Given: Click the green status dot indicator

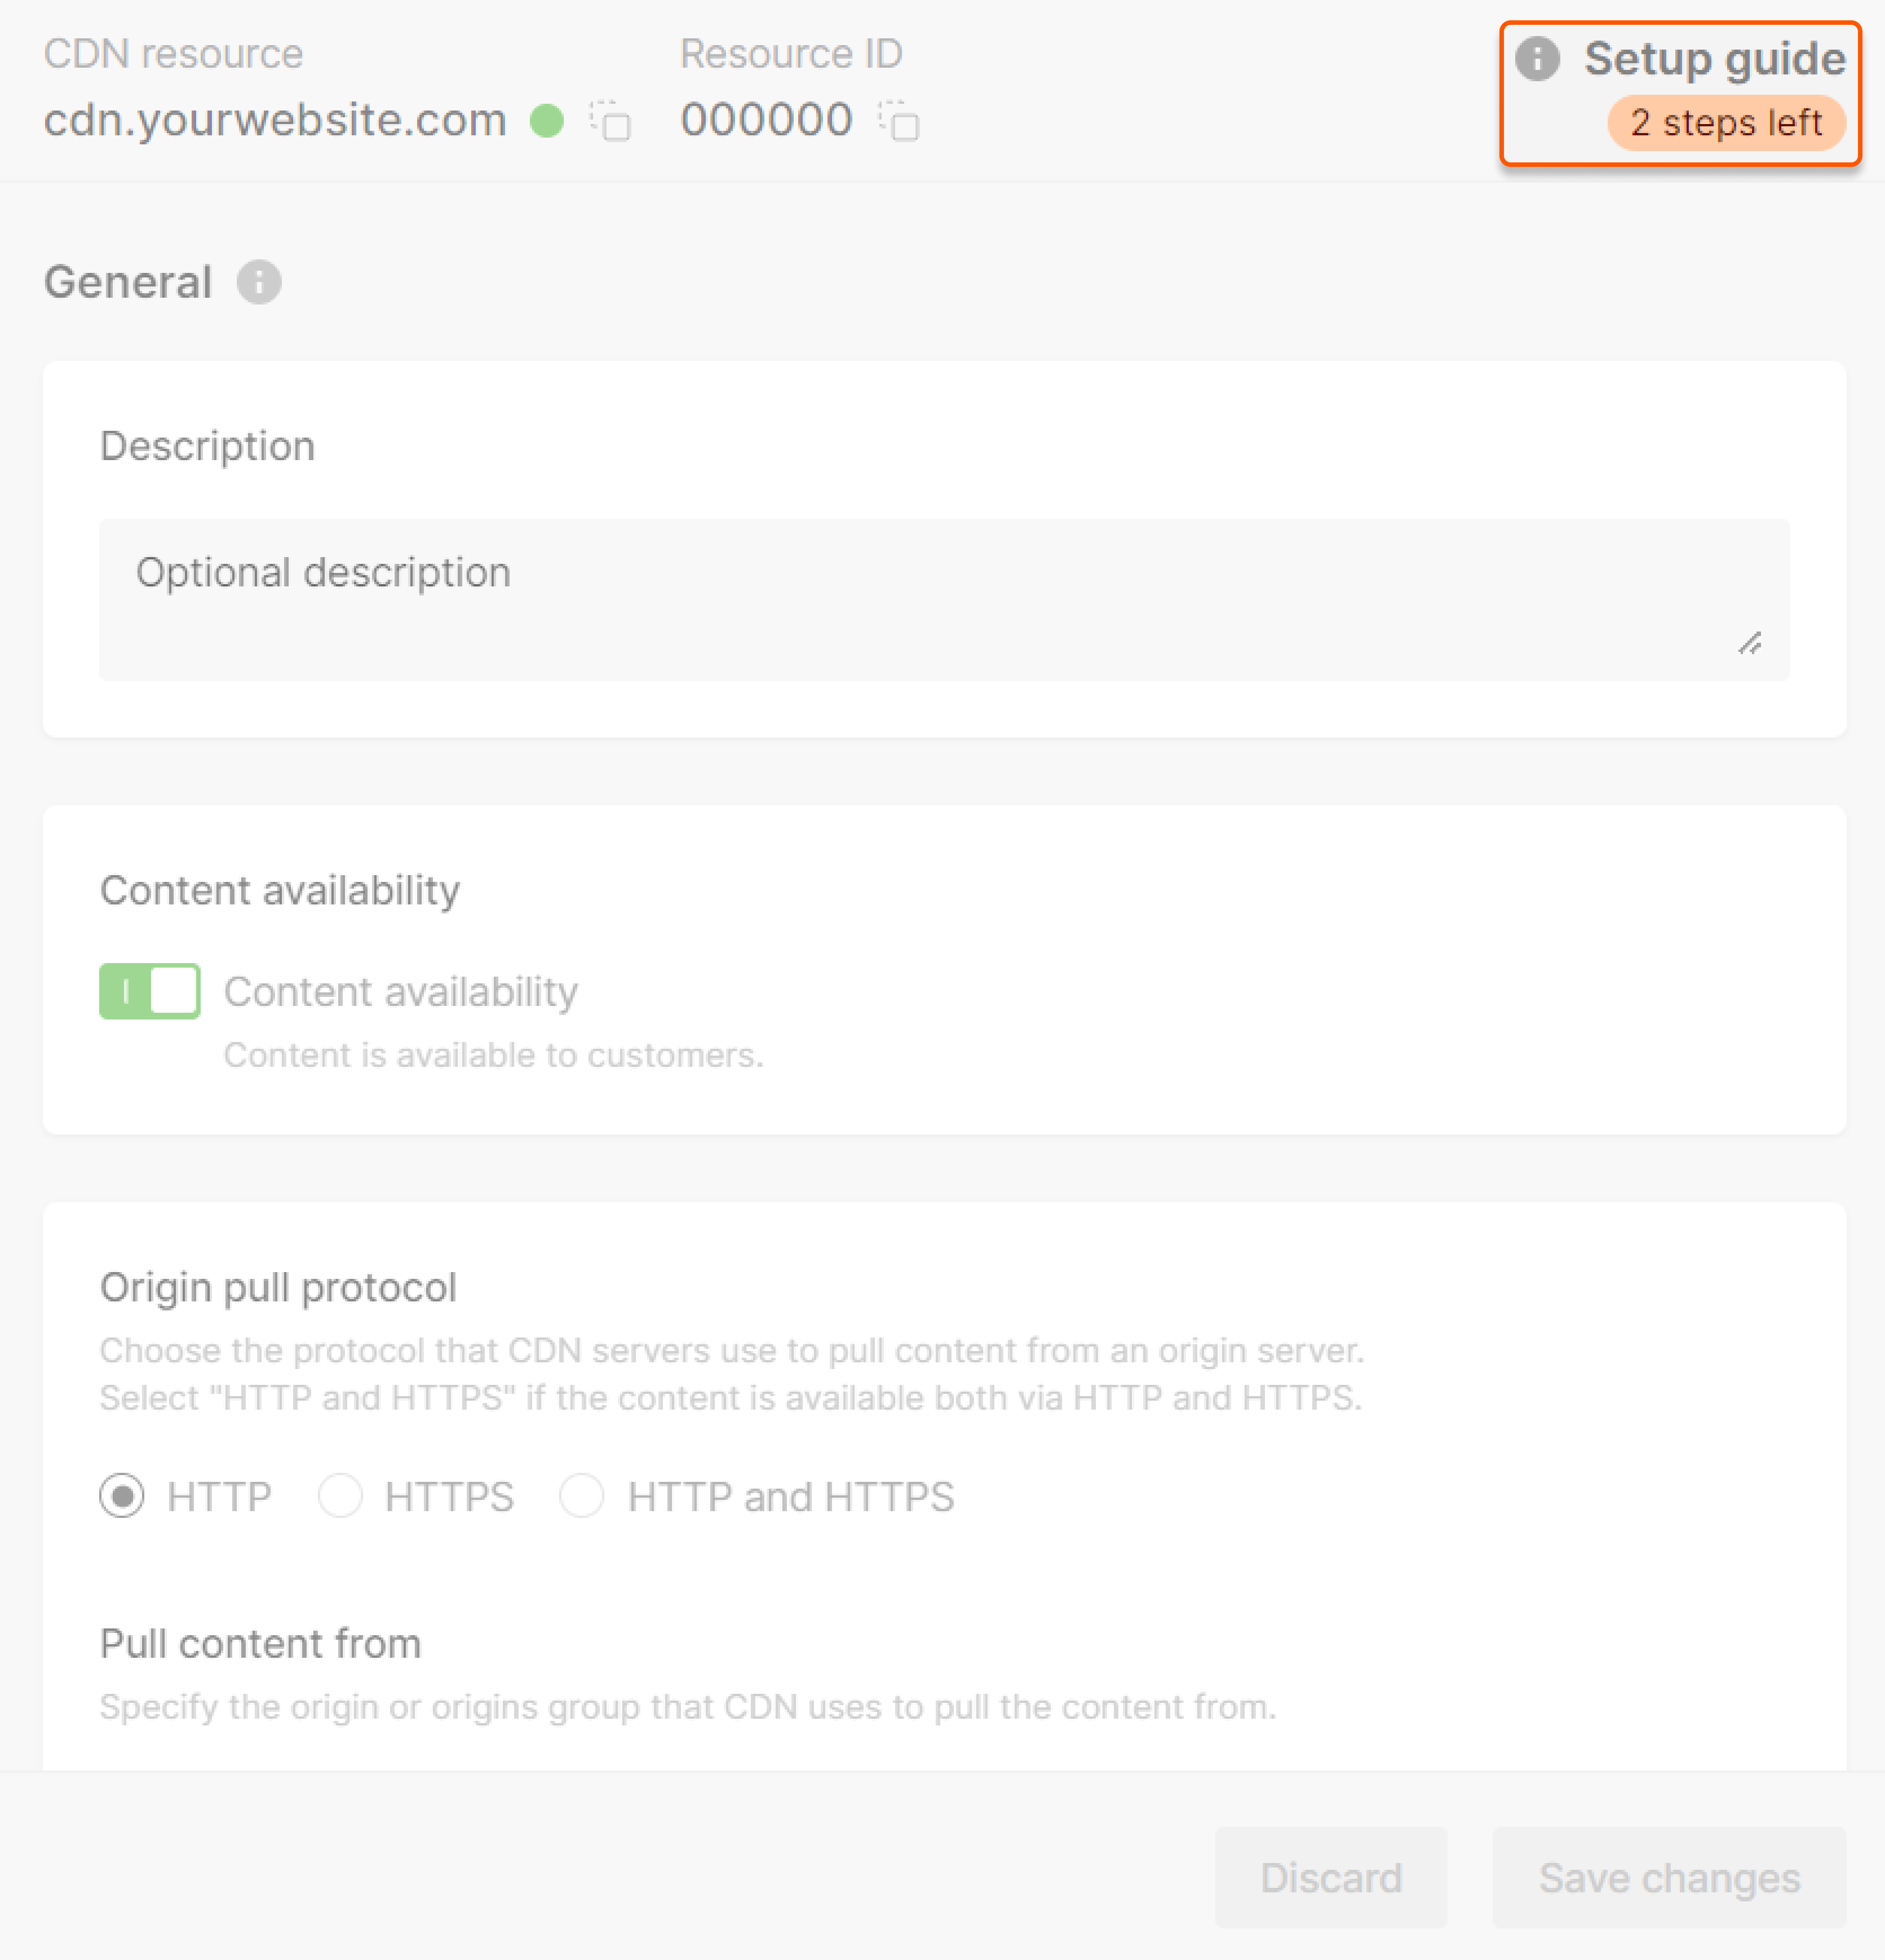Looking at the screenshot, I should point(547,121).
